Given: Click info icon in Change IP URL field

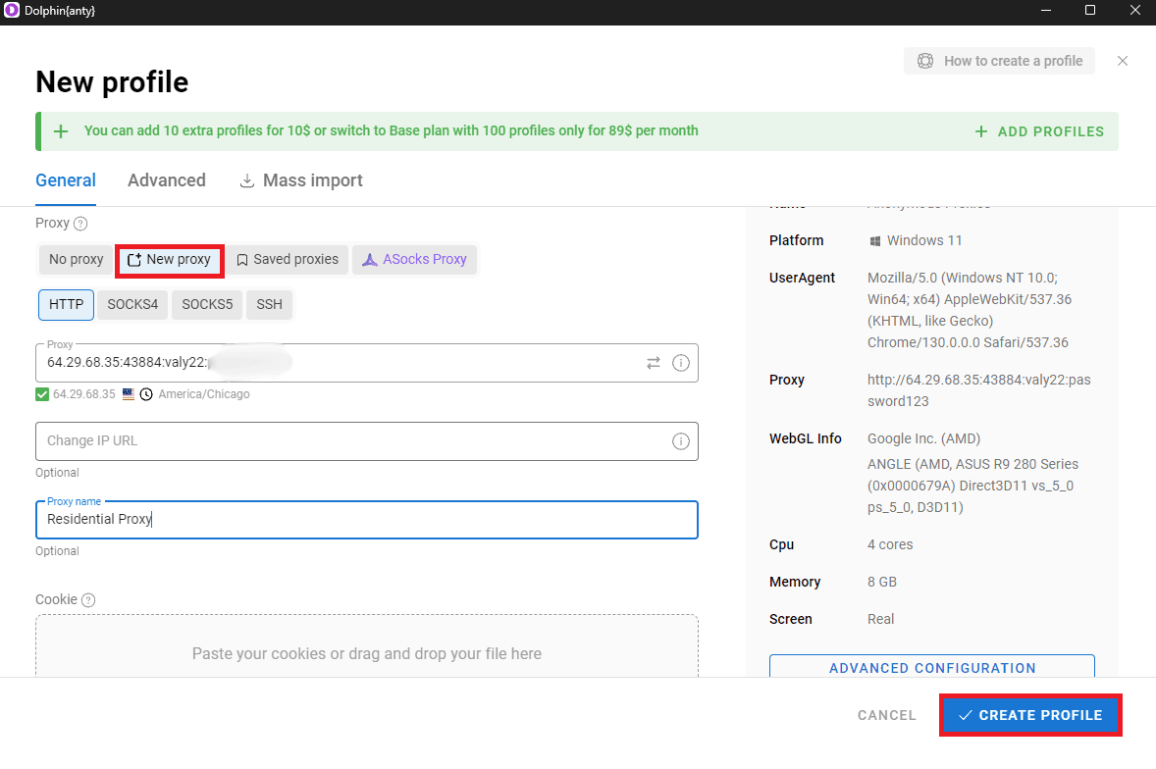Looking at the screenshot, I should (x=680, y=441).
